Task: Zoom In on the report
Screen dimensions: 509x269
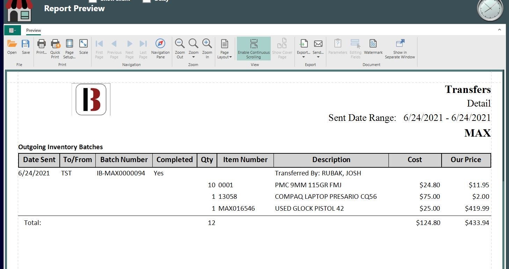Action: (x=207, y=49)
